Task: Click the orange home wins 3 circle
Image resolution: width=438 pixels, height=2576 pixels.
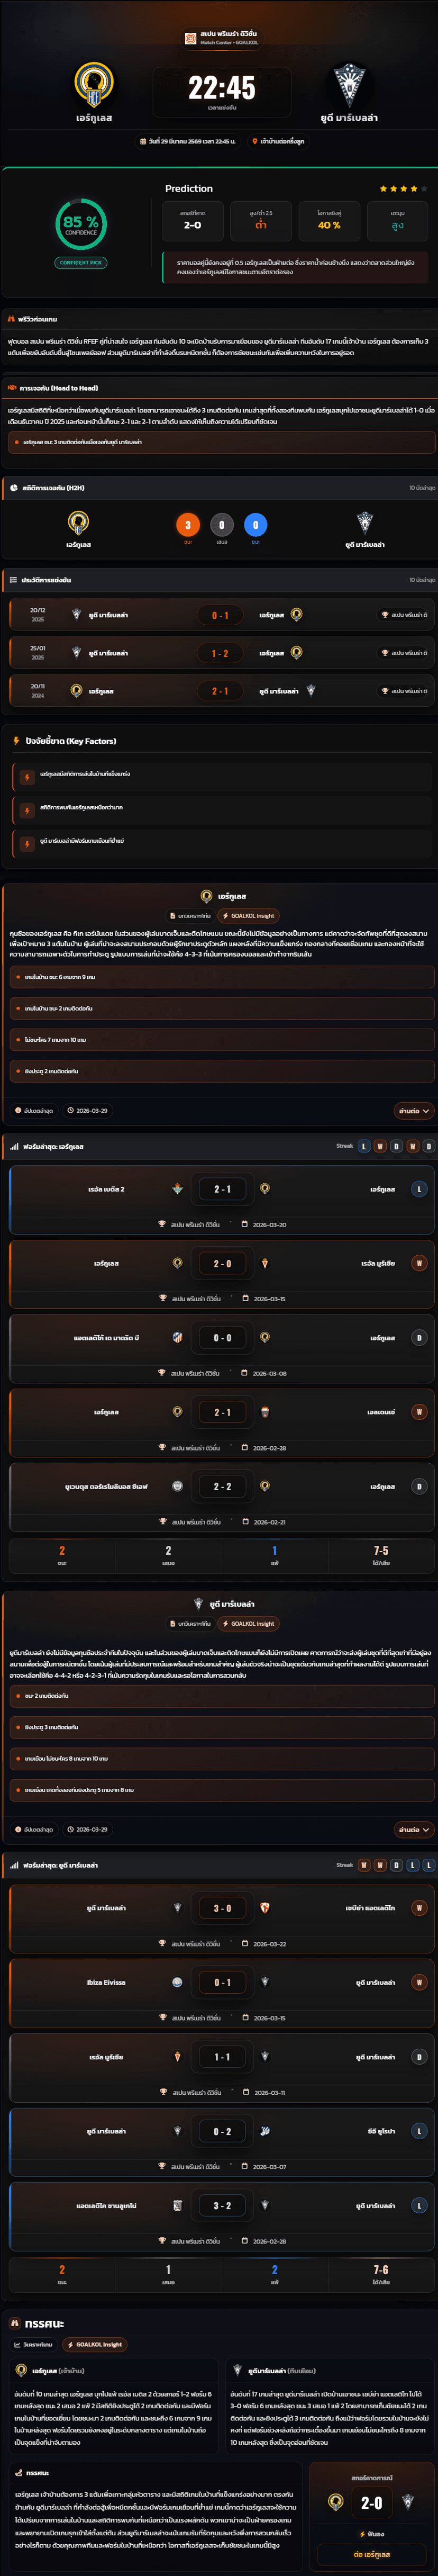Action: pos(187,524)
